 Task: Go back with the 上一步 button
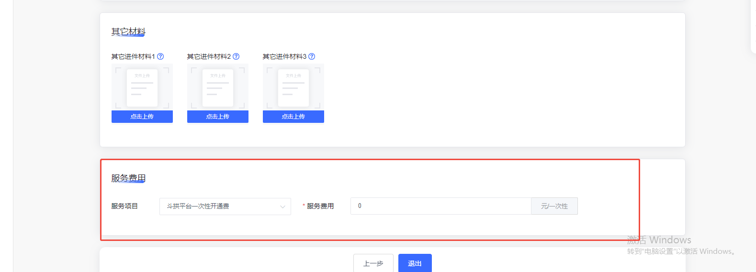coord(373,263)
